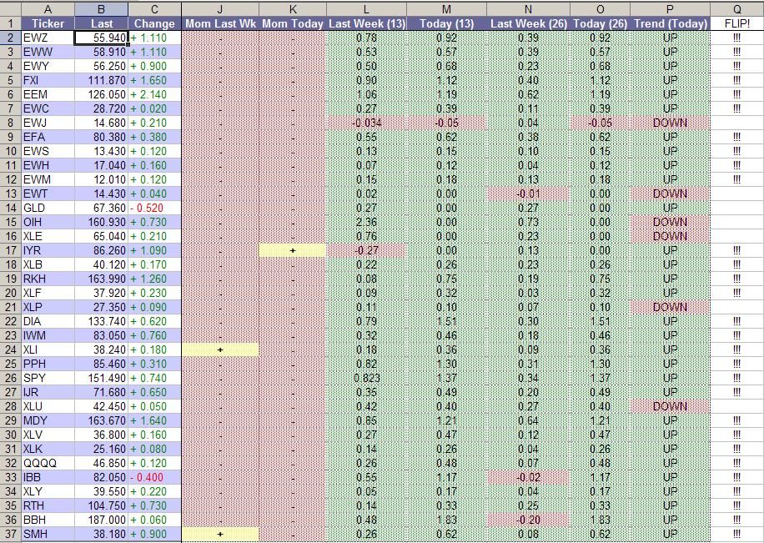The width and height of the screenshot is (764, 543).
Task: Select the 126.050 price cell
Action: pos(102,94)
